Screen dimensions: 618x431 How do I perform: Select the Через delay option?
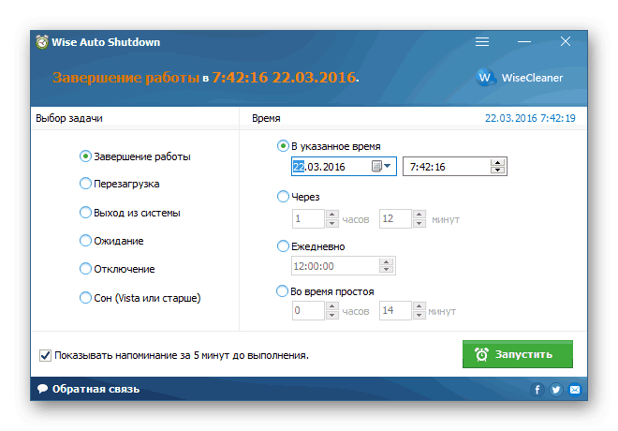283,197
